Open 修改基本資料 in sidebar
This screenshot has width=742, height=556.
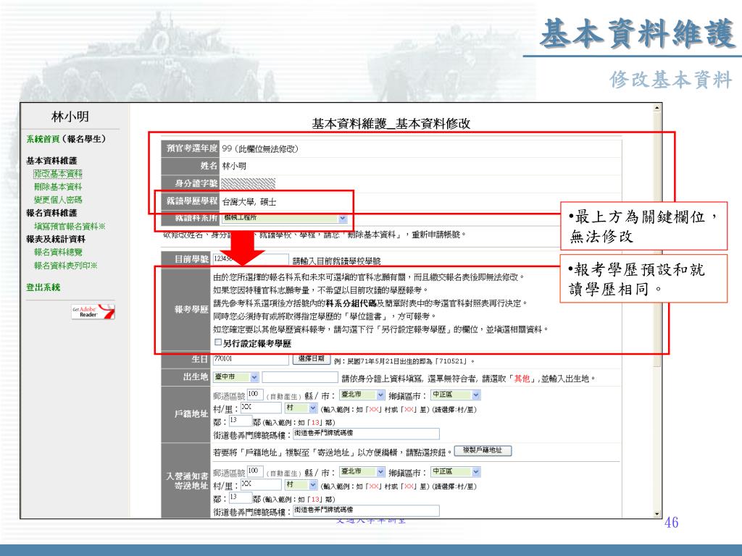click(58, 174)
